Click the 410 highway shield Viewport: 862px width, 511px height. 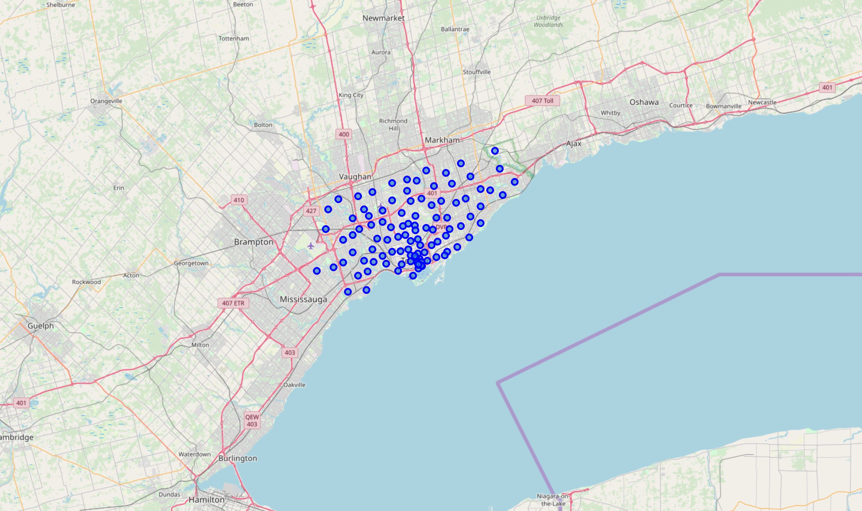[239, 200]
